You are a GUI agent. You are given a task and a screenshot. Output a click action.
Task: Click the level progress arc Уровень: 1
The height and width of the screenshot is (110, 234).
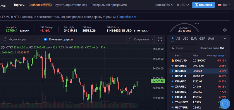tap(185, 28)
